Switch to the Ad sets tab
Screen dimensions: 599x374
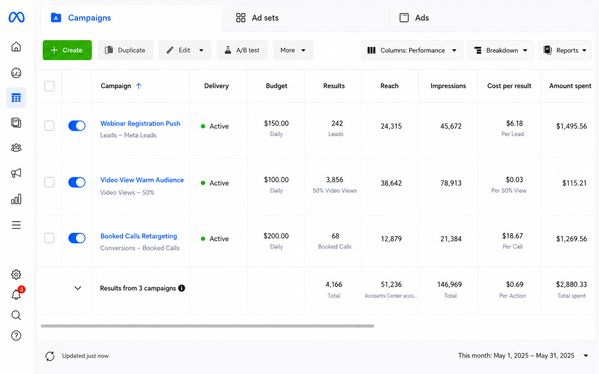click(x=257, y=18)
